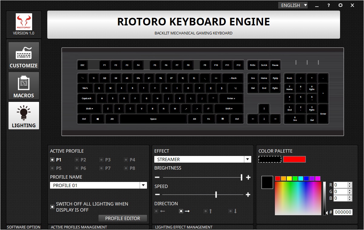This screenshot has height=230, width=364.
Task: Open the English language dropdown
Action: 293,5
